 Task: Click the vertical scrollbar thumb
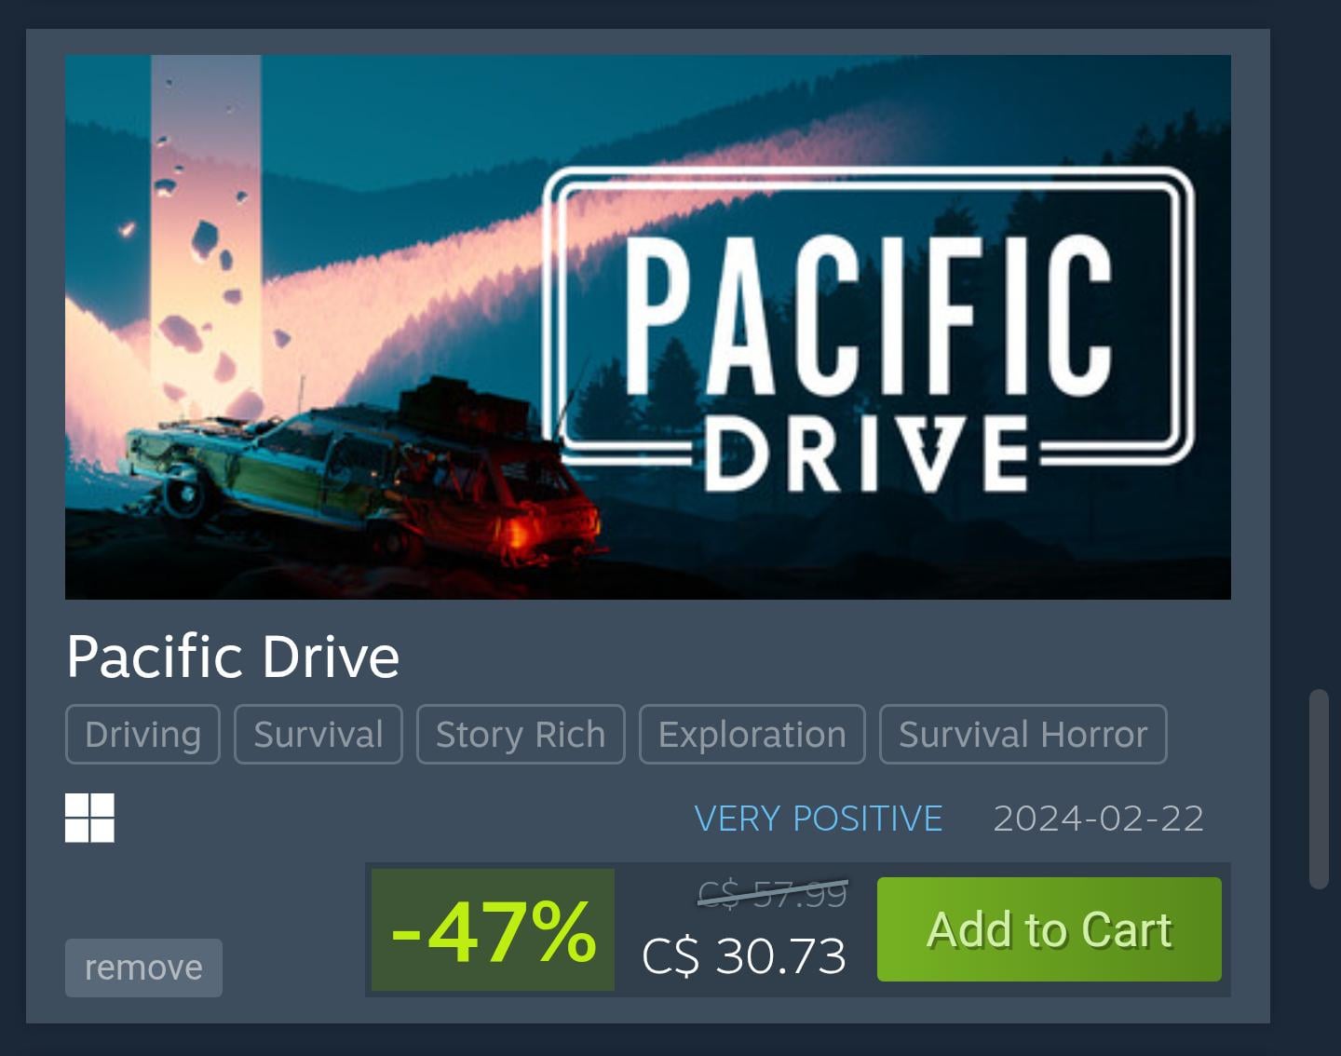pyautogui.click(x=1319, y=789)
